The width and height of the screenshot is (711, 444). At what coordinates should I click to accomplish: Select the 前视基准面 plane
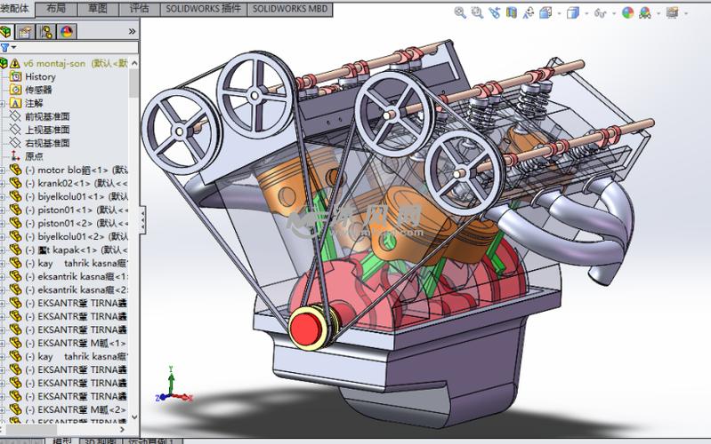(47, 116)
